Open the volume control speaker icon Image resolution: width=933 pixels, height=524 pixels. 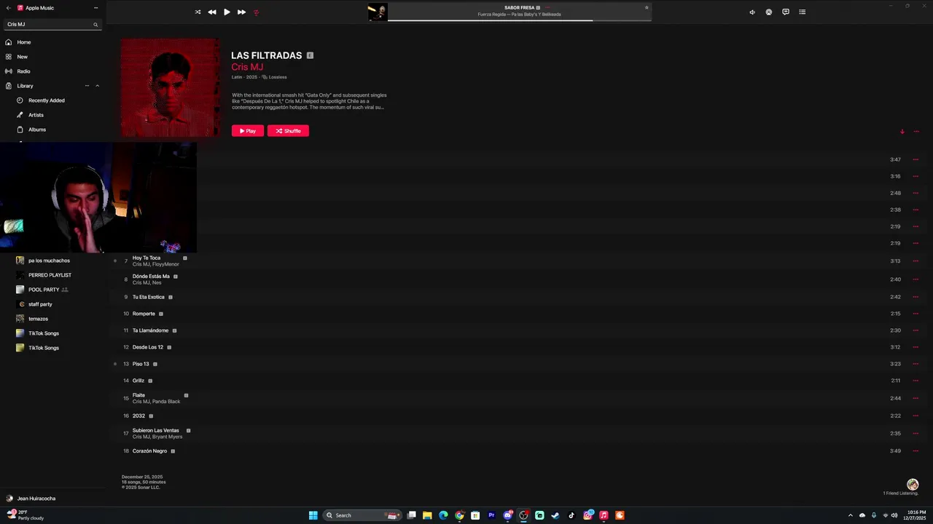(x=752, y=12)
